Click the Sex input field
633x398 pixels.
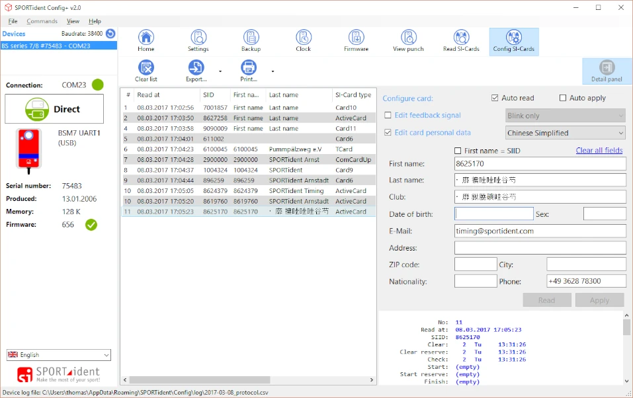coord(605,214)
